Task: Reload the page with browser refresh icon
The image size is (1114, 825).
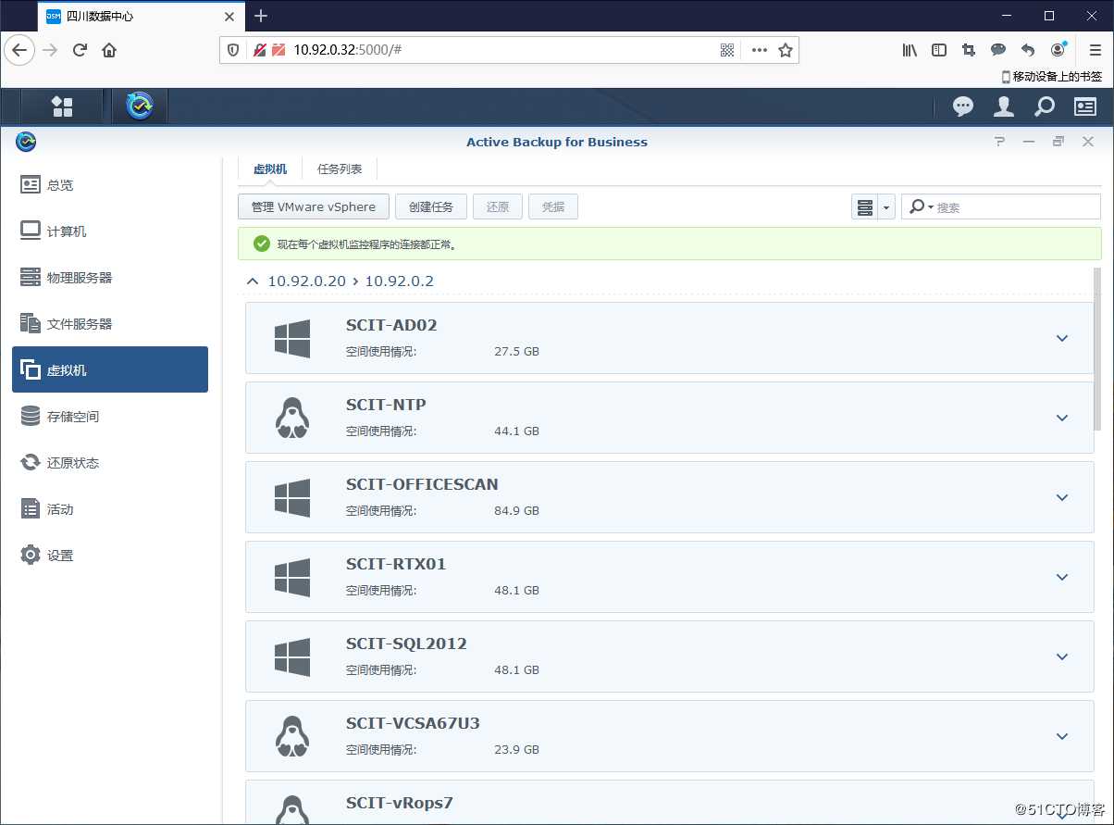Action: pyautogui.click(x=80, y=50)
